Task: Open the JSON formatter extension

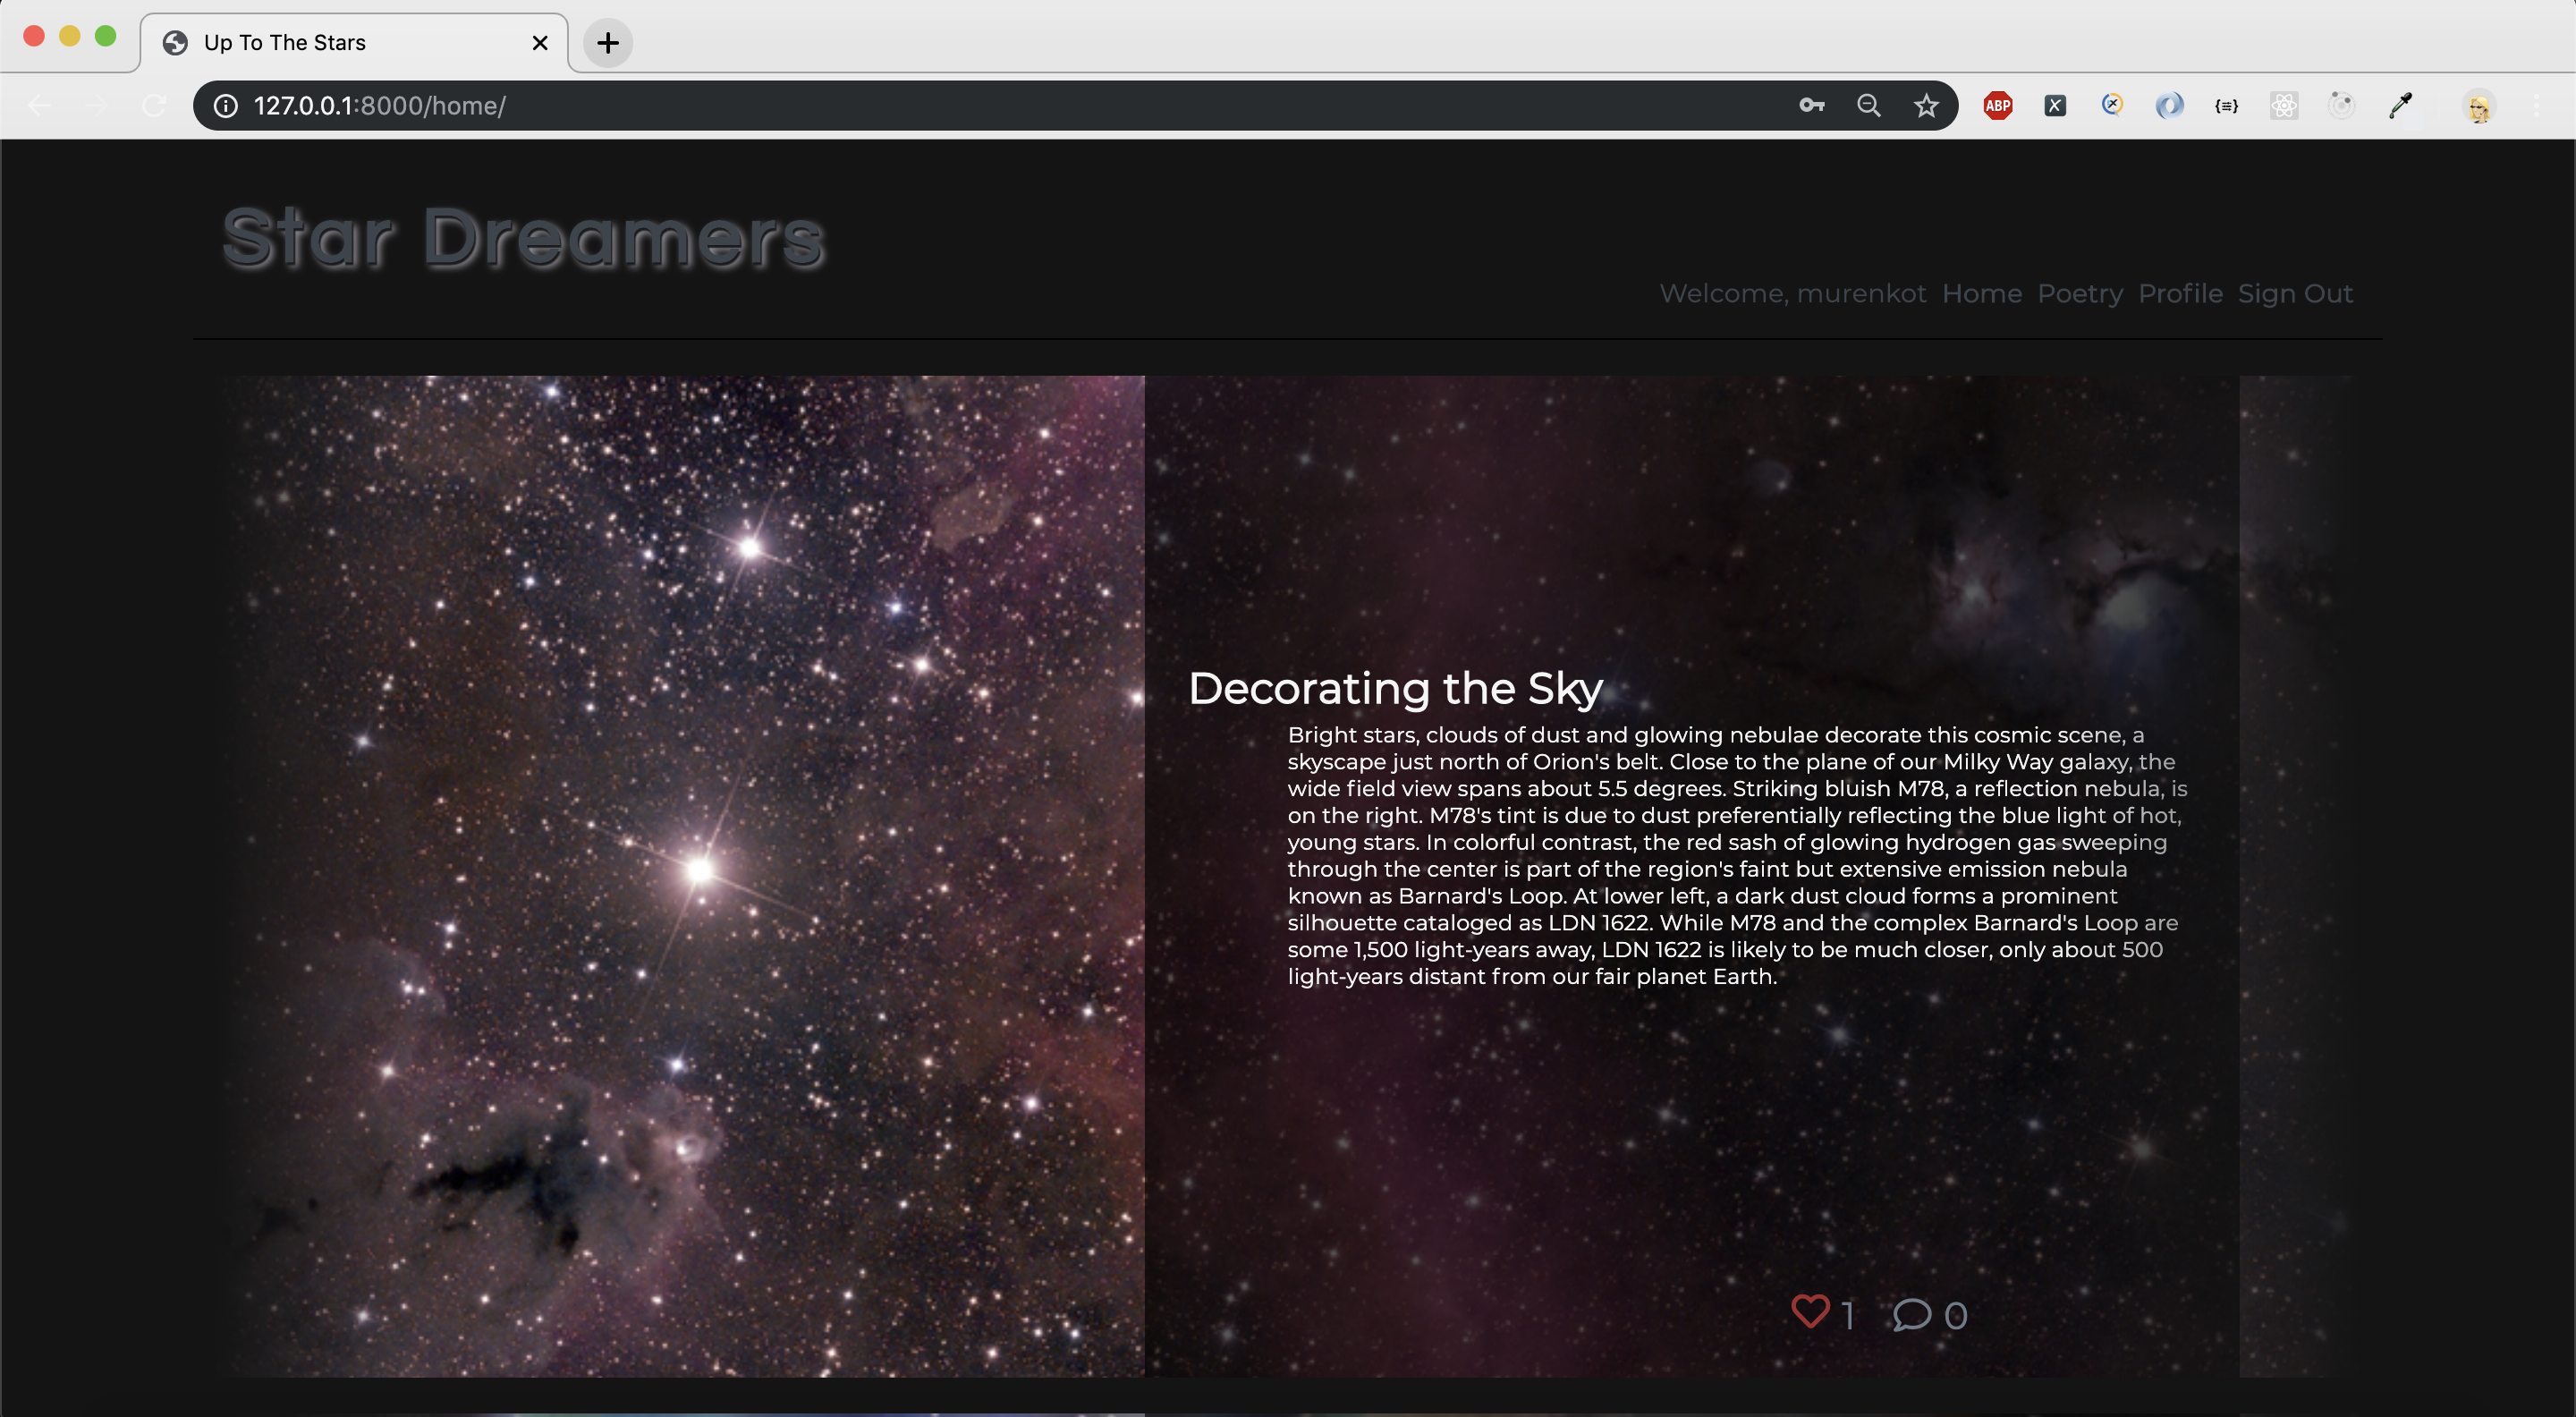Action: (x=2226, y=105)
